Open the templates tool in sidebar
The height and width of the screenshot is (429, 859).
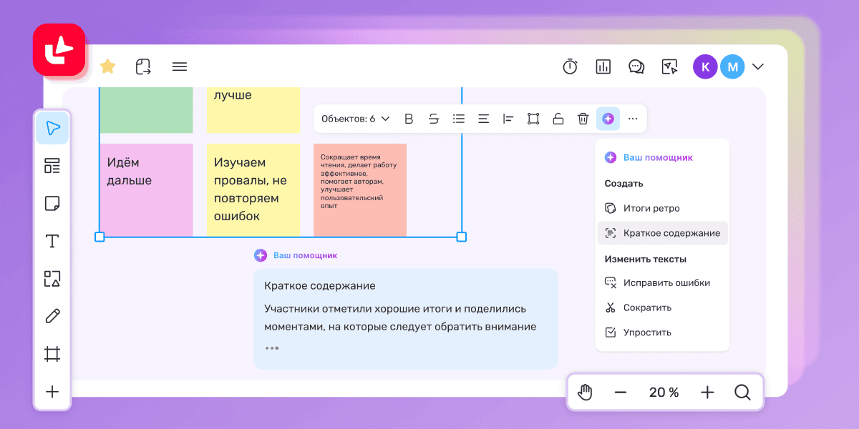(52, 166)
